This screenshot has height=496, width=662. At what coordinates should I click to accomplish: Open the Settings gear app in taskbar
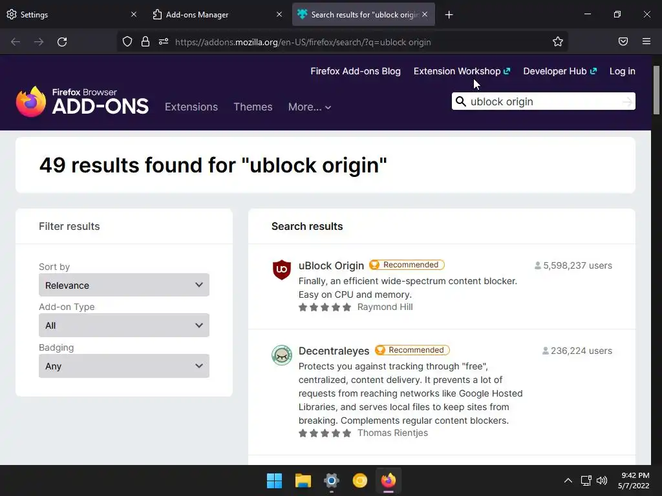pyautogui.click(x=332, y=480)
